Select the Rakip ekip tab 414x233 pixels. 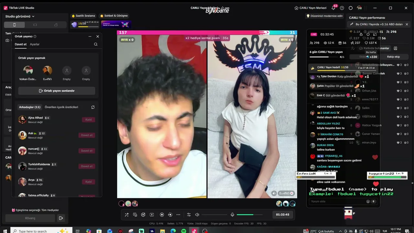click(393, 57)
